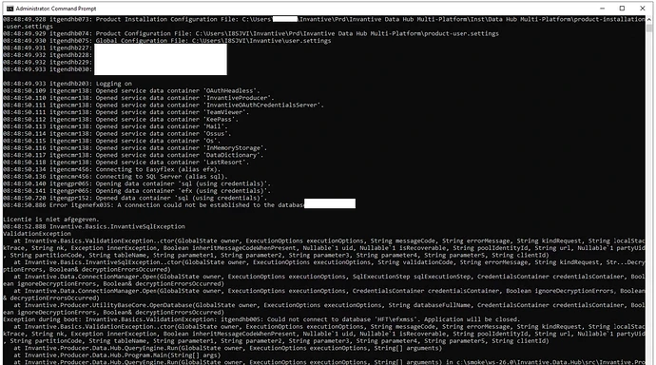Click the line opening container 'TeamViewer'
The image size is (656, 365).
[125, 112]
